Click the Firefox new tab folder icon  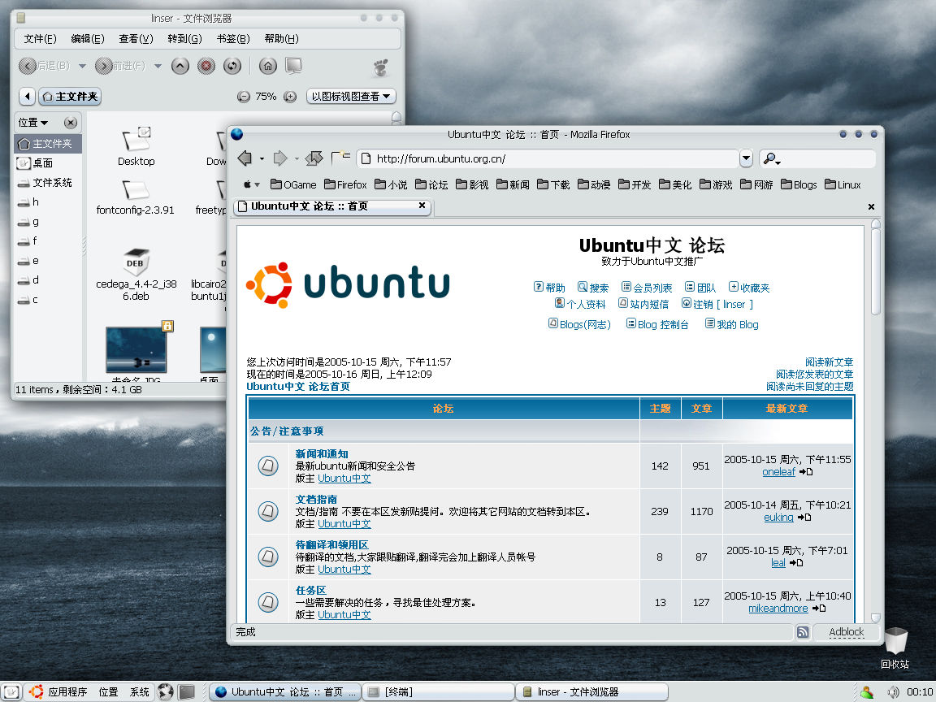[341, 158]
